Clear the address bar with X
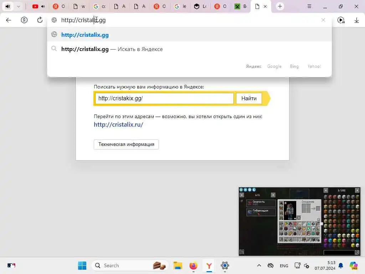This screenshot has height=274, width=365. coord(323,20)
